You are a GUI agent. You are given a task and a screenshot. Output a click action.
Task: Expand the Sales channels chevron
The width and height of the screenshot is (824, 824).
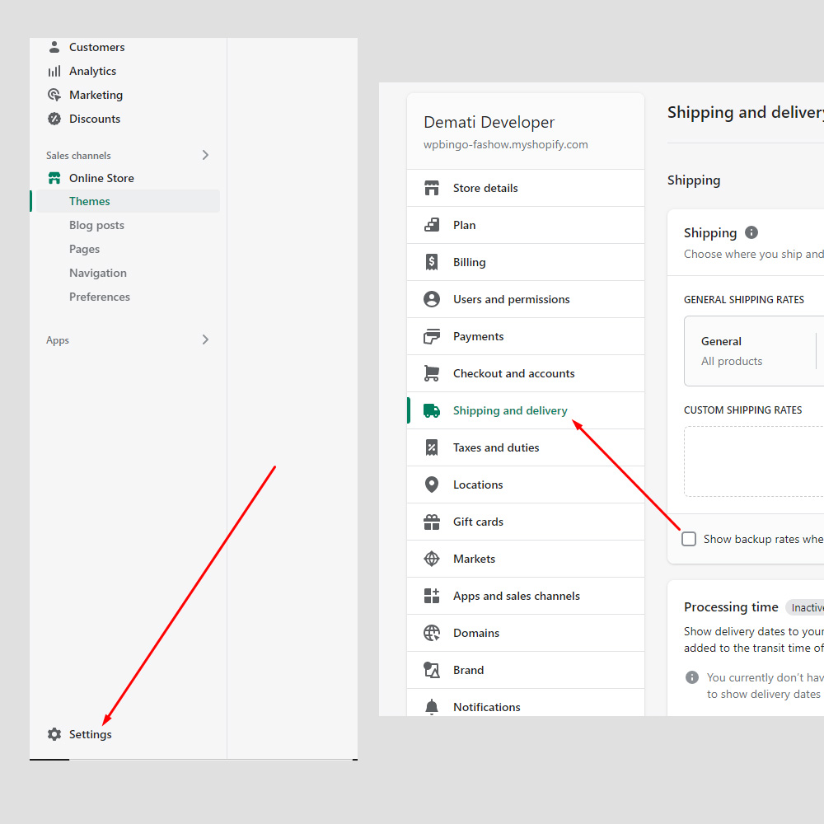(x=205, y=155)
